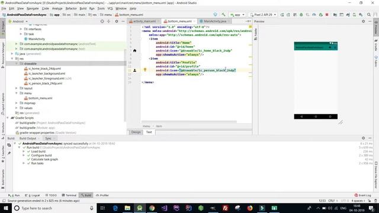Viewport: 379px width, 213px height.
Task: Select bottom_menu.xml in project tree
Action: 38,98
